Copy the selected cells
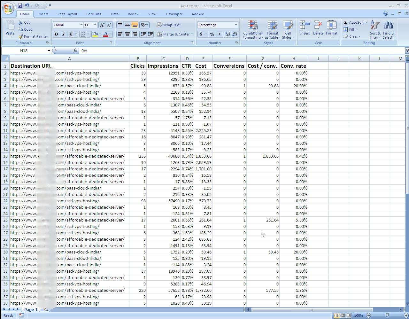 [25, 29]
